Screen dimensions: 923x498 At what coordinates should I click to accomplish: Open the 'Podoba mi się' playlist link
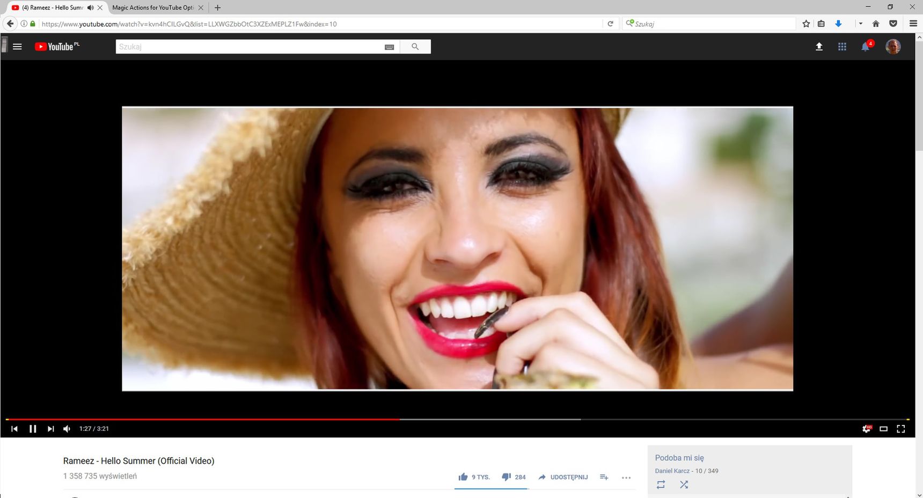[679, 458]
